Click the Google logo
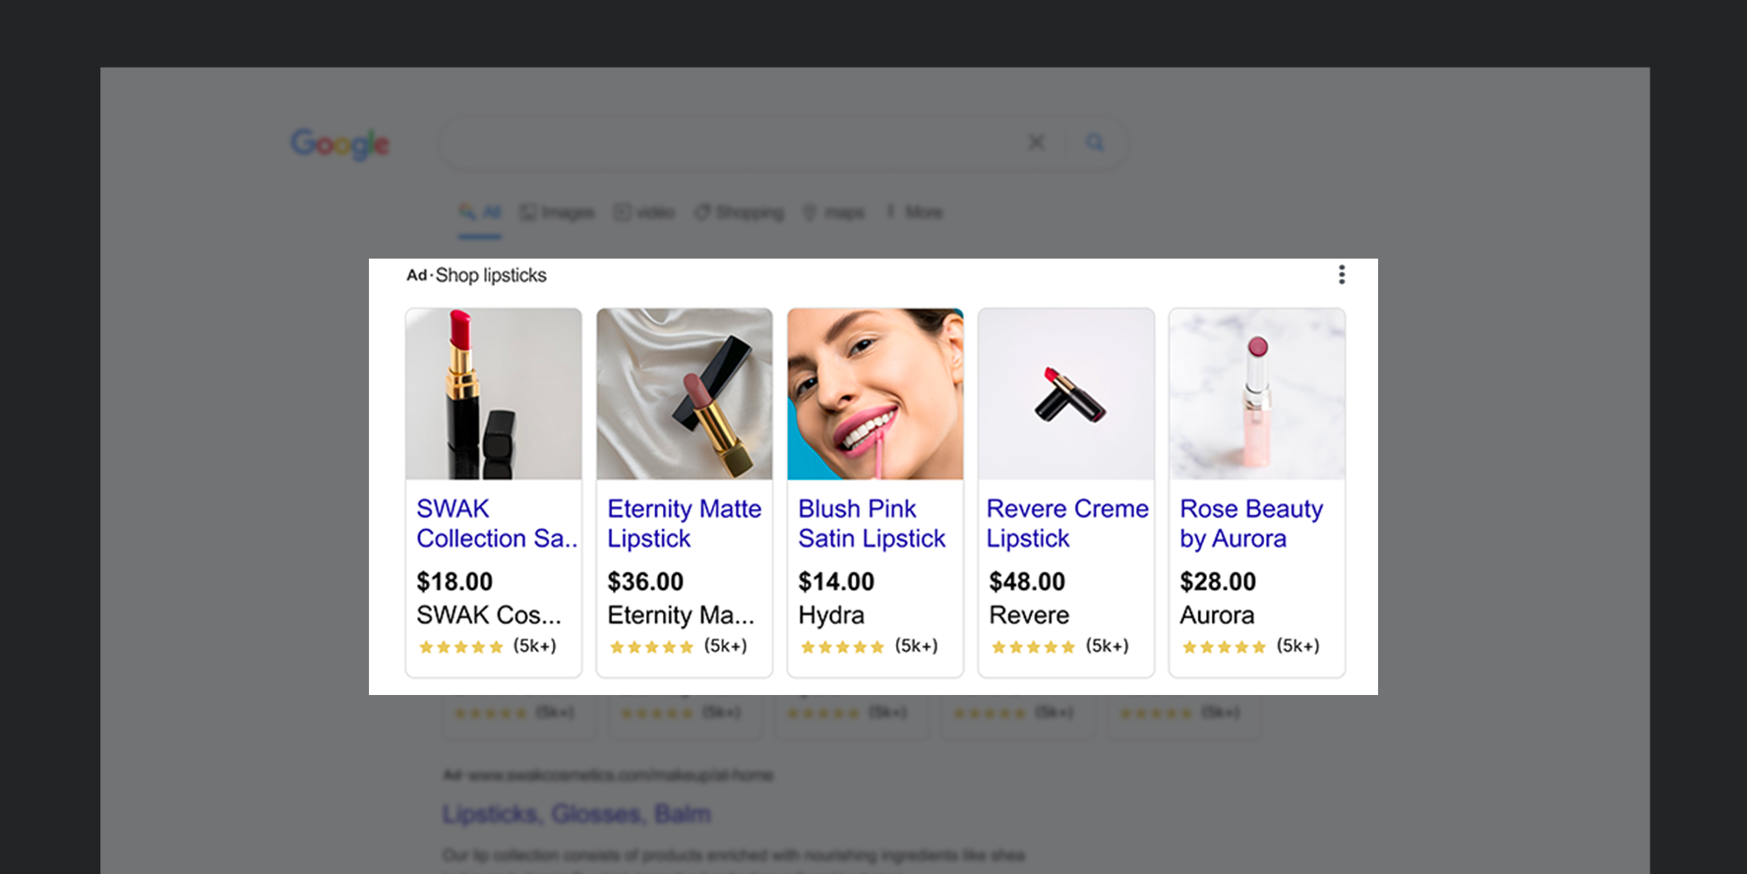The height and width of the screenshot is (874, 1747). (x=339, y=143)
